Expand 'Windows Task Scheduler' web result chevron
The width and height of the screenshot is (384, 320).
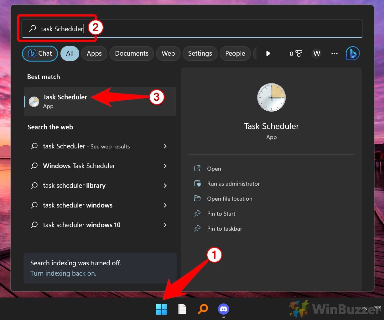tap(165, 166)
